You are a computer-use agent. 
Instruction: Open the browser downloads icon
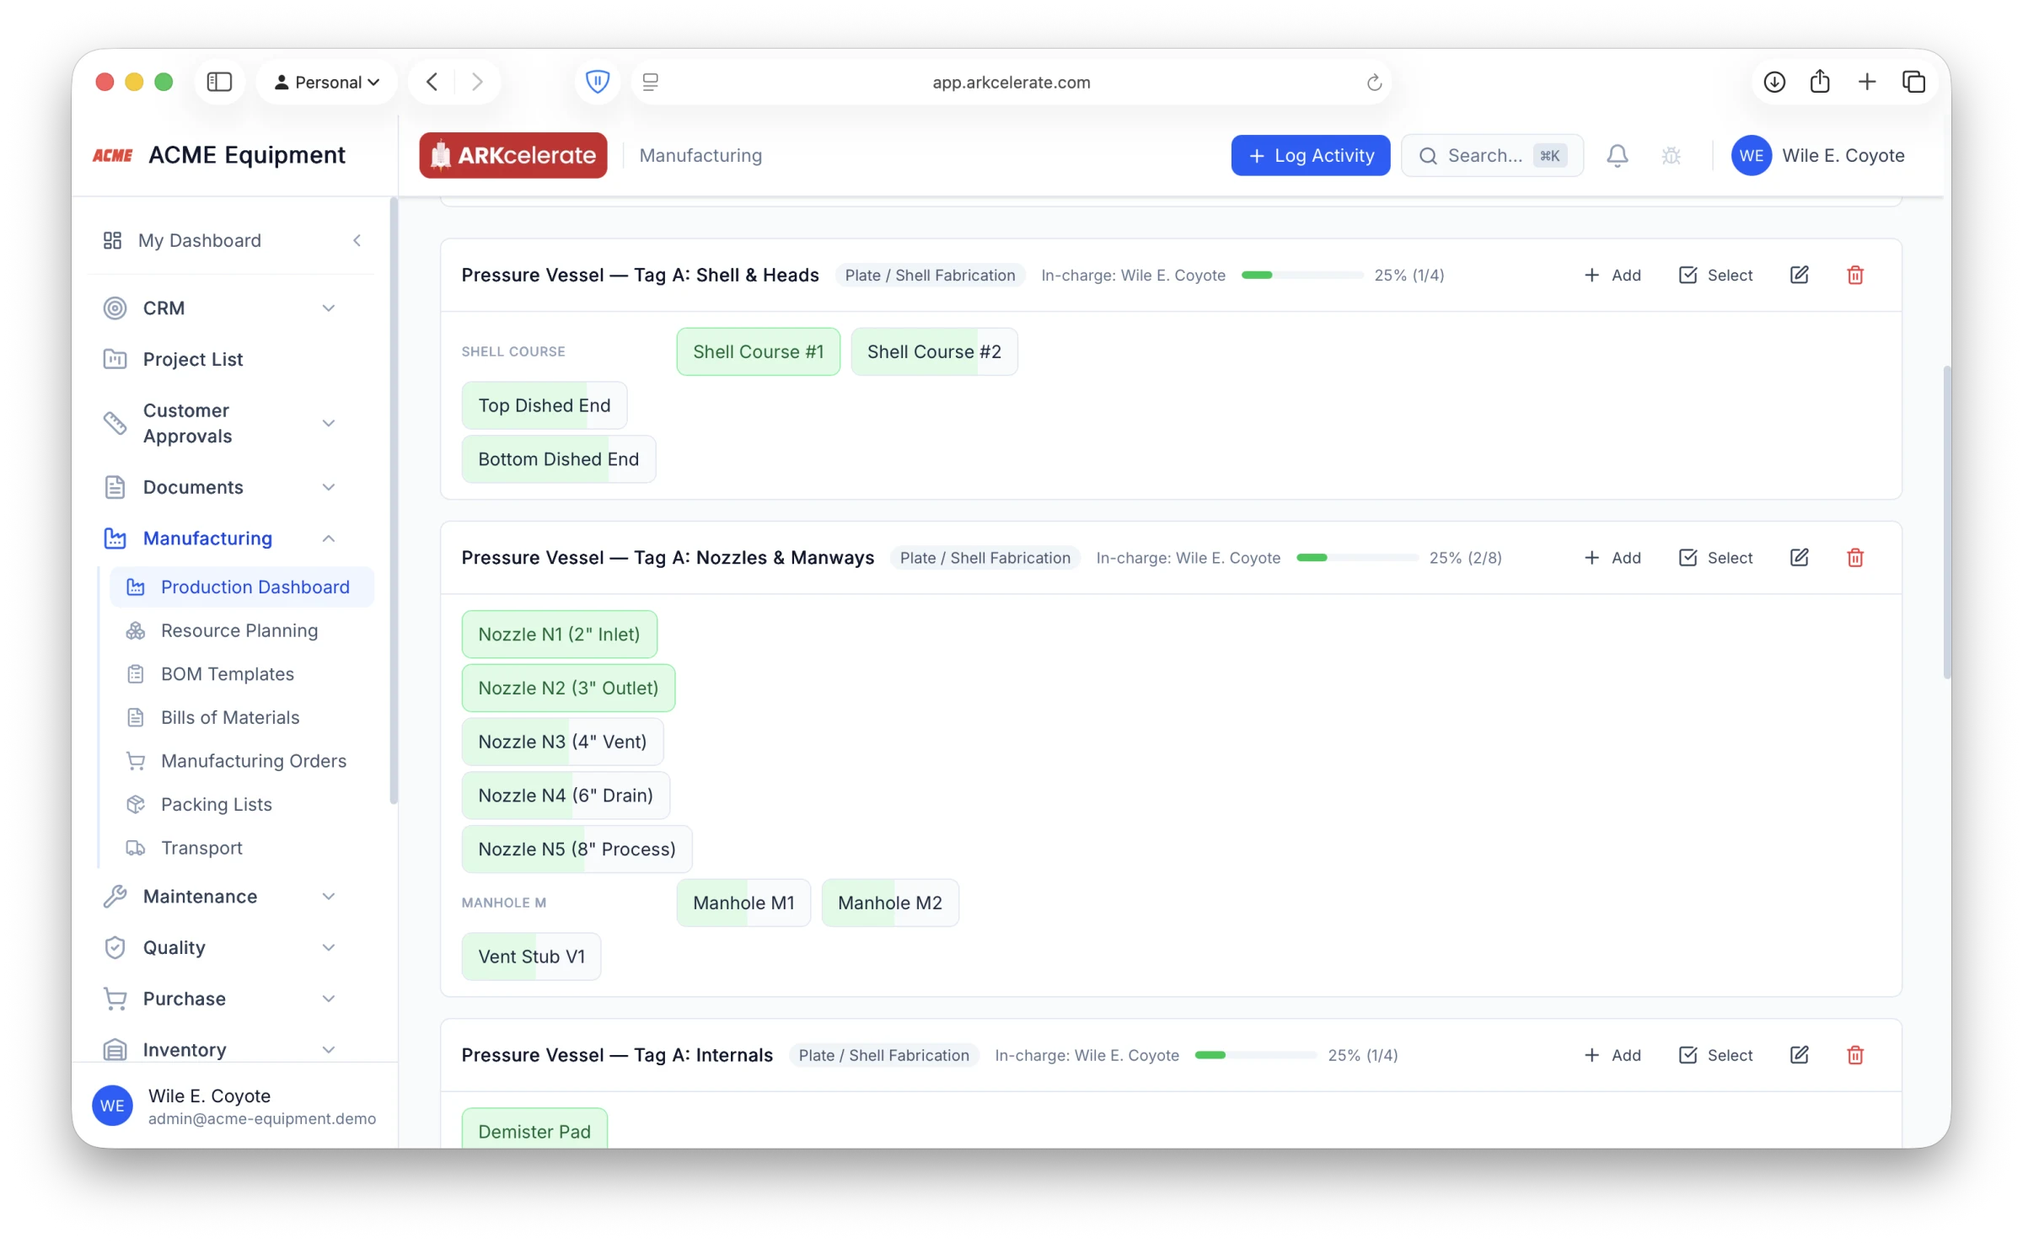[1774, 82]
